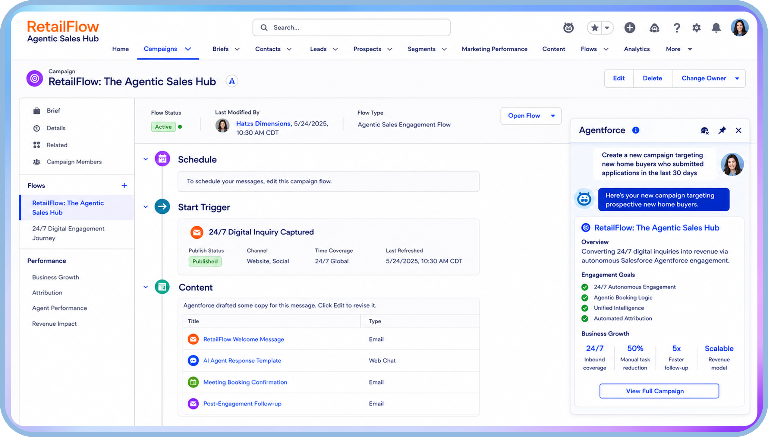Open Meeting Booking Confirmation link

click(x=245, y=382)
